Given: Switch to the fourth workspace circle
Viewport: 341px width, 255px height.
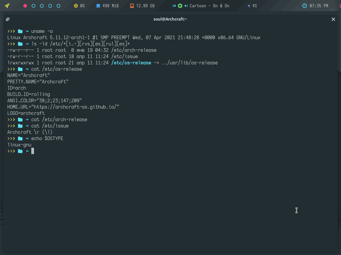Looking at the screenshot, I should click(50, 6).
